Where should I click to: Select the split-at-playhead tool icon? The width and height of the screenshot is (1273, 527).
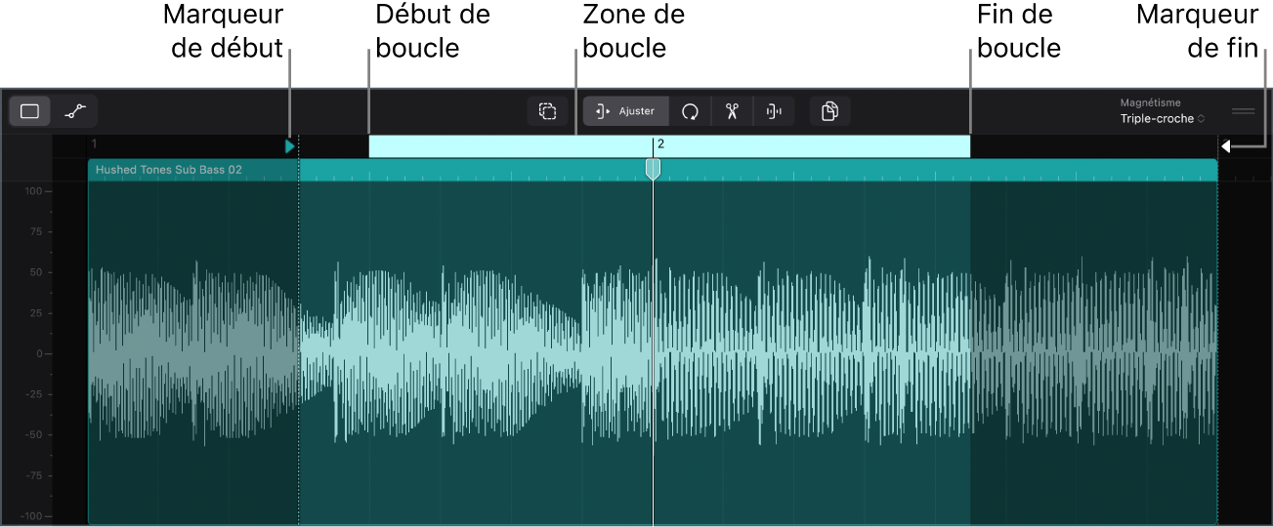point(774,111)
